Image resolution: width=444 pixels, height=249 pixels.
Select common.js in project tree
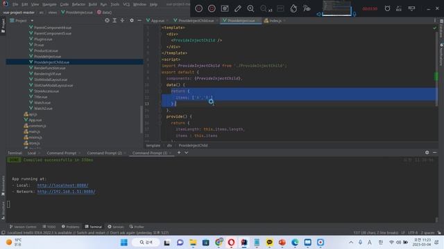click(37, 126)
